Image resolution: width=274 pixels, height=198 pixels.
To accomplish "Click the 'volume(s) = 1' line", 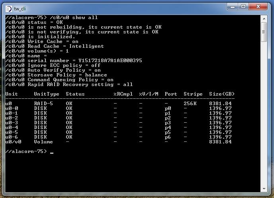I will pos(37,51).
